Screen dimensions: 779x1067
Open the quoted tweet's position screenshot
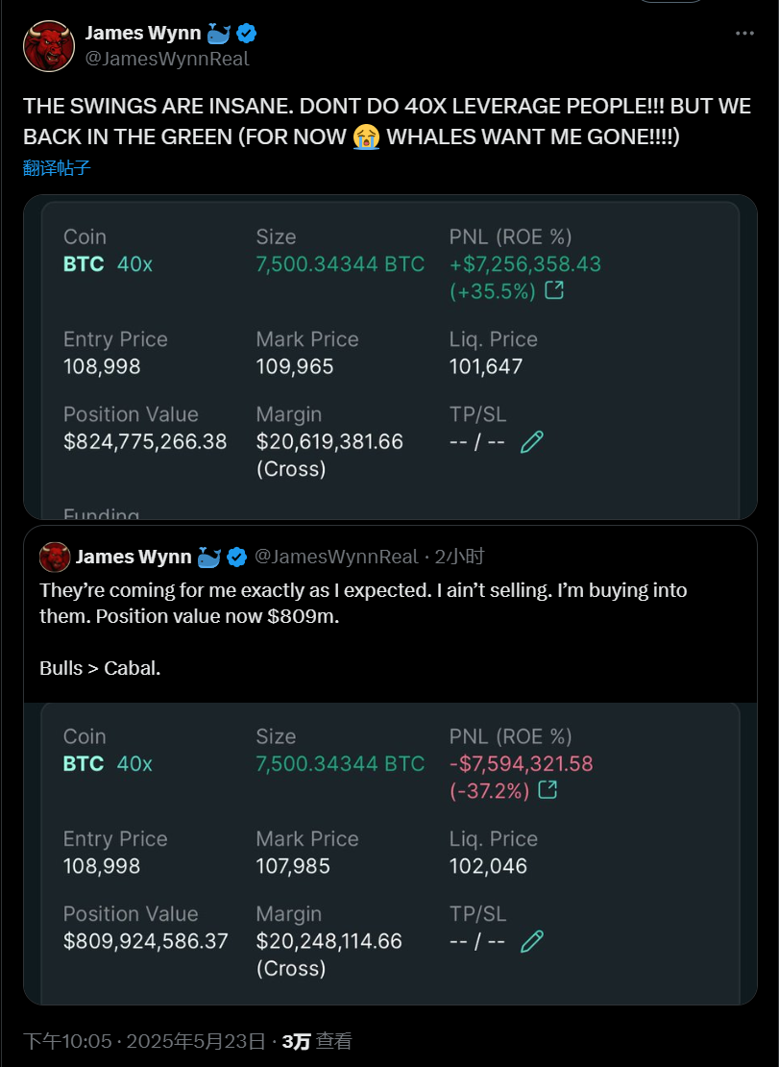point(390,854)
